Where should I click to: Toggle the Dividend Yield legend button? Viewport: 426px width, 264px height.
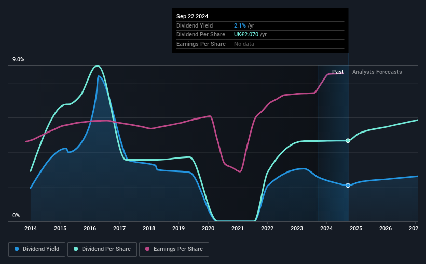point(37,249)
